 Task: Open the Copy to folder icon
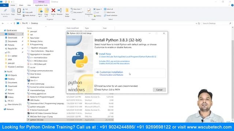click(x=46, y=11)
